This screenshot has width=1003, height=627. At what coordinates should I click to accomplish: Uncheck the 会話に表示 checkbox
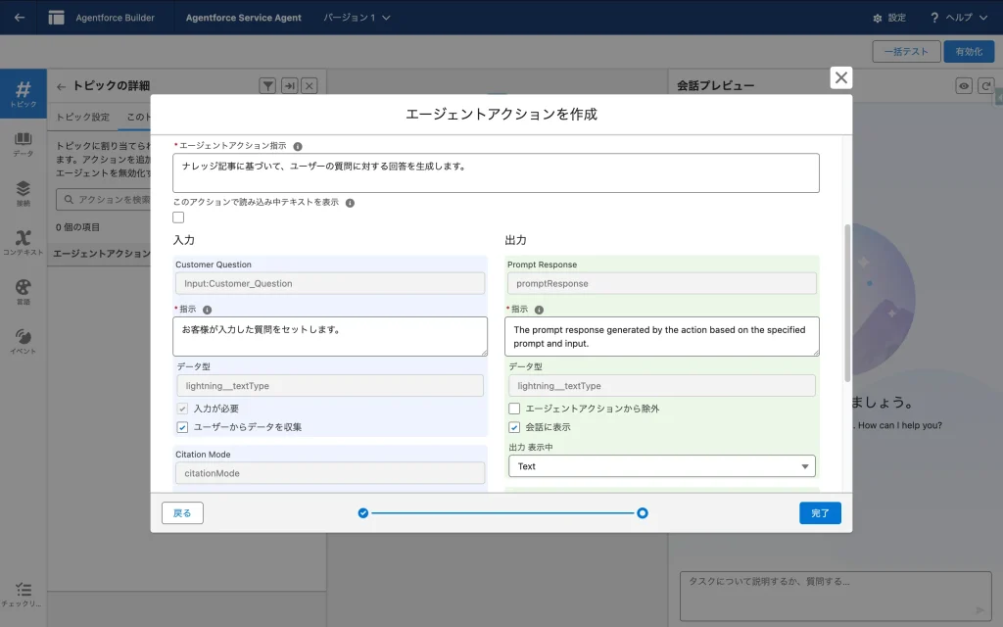pyautogui.click(x=514, y=427)
